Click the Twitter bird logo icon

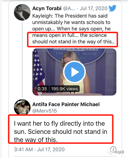(x=112, y=8)
